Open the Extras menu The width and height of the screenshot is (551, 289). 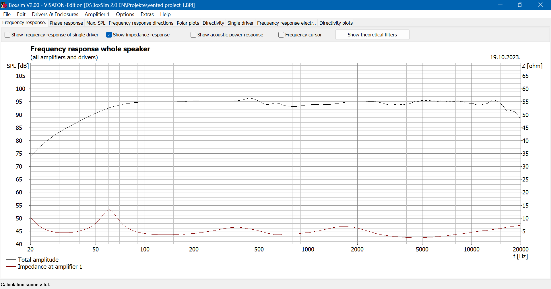point(147,14)
